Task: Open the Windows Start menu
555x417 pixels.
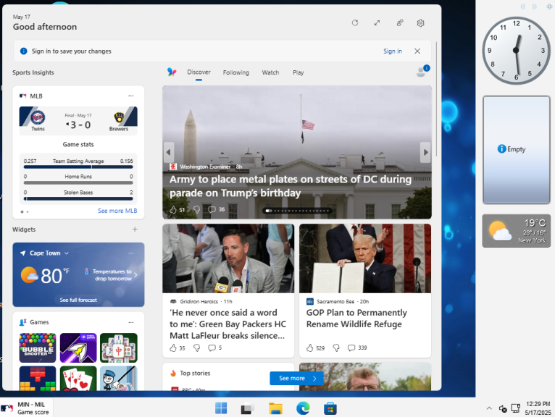Action: [221, 408]
